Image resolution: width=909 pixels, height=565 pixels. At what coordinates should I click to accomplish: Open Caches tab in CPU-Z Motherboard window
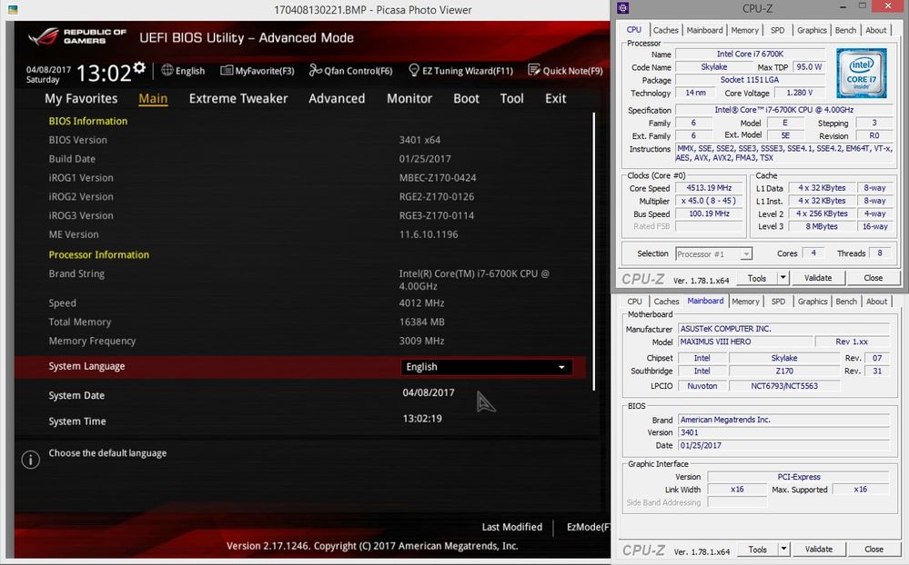coord(666,302)
